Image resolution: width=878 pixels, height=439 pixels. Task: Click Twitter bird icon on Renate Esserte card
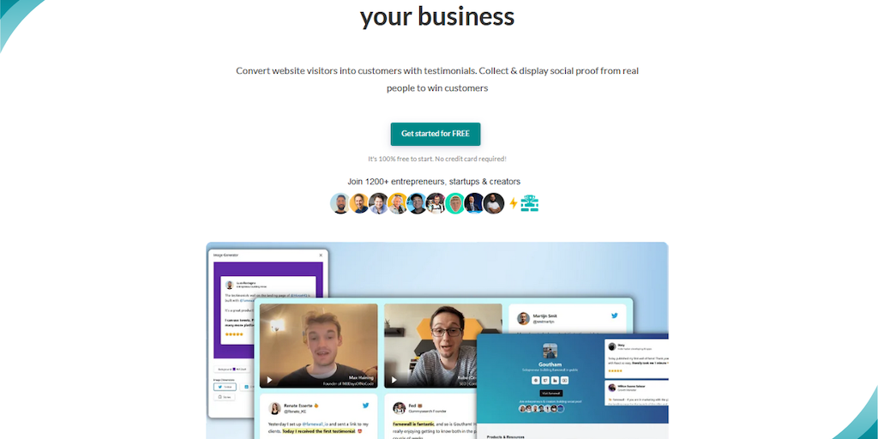point(365,405)
